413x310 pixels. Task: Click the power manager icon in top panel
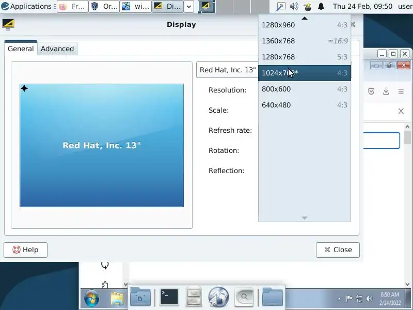307,6
